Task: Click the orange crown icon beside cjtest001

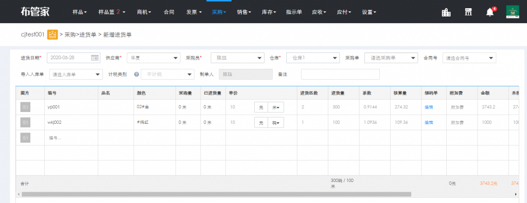Action: [52, 34]
